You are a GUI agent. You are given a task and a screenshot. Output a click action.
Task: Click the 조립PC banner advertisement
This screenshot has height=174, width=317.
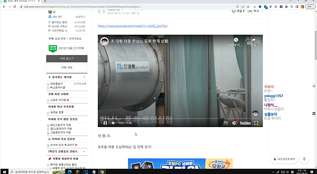(180, 163)
